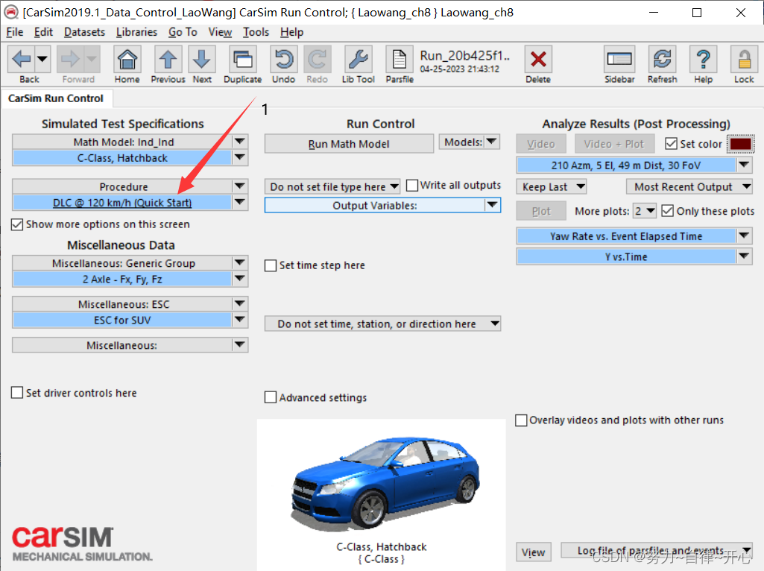
Task: Open the Lib Tool wrench icon
Action: coord(358,60)
